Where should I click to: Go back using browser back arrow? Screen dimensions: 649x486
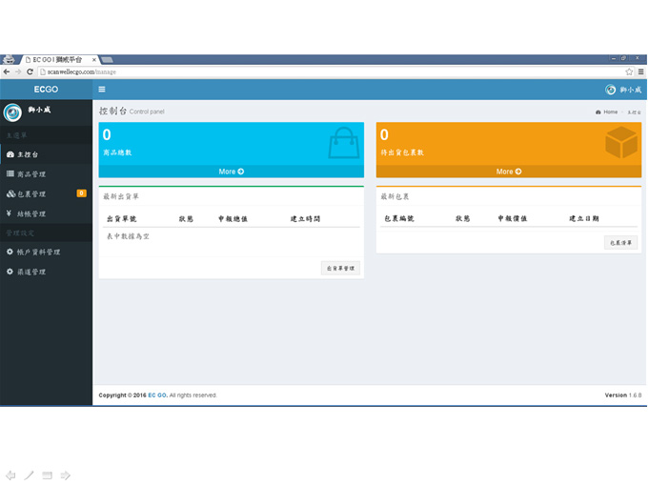pyautogui.click(x=7, y=71)
